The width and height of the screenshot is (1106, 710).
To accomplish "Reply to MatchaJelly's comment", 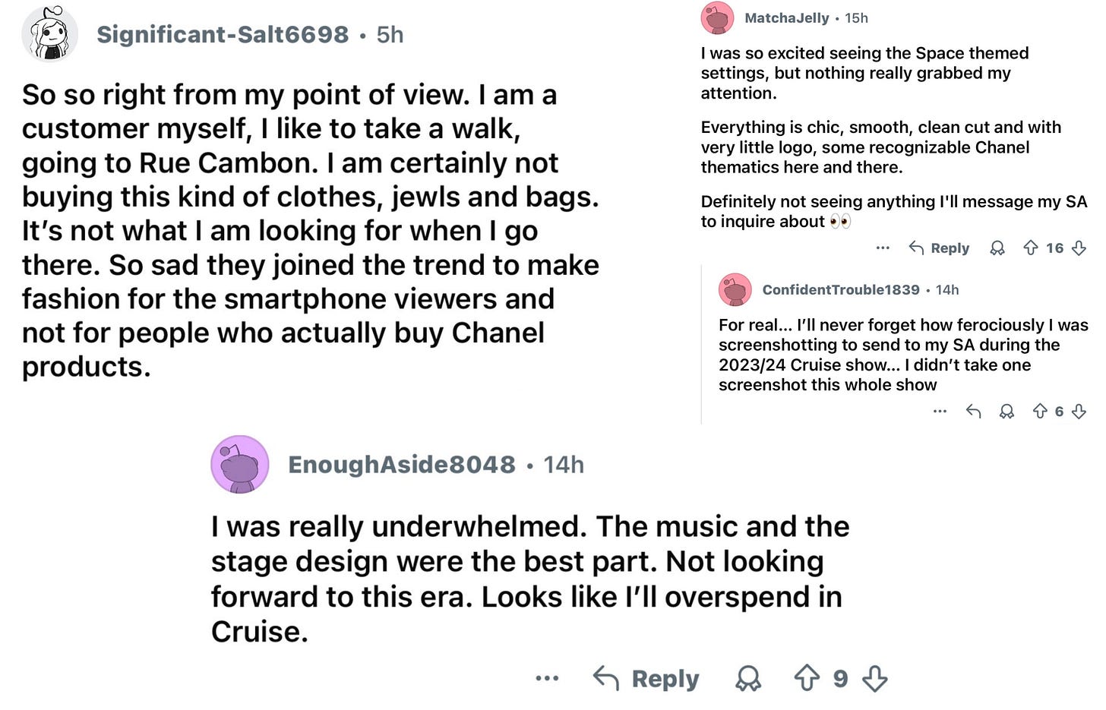I will pyautogui.click(x=940, y=248).
